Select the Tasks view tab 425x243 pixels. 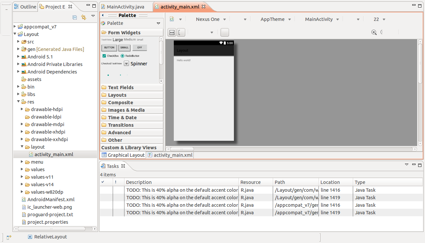113,166
